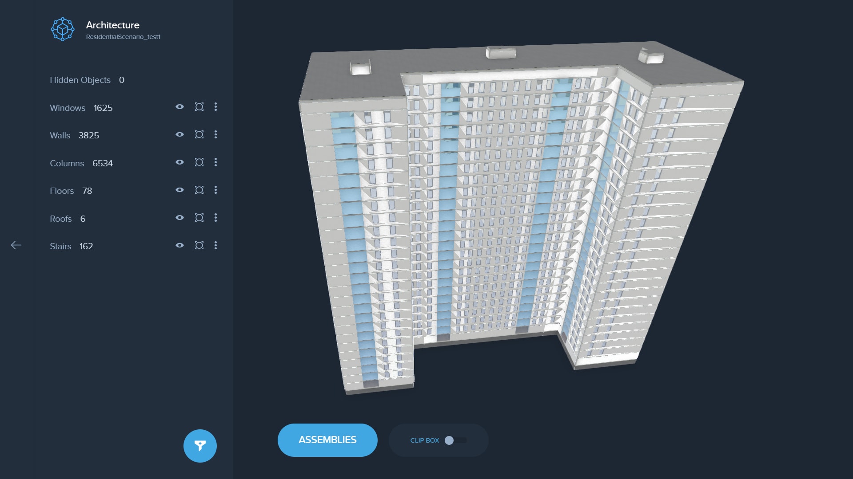The image size is (853, 479).
Task: Focus view on Roofs objects
Action: (x=199, y=218)
